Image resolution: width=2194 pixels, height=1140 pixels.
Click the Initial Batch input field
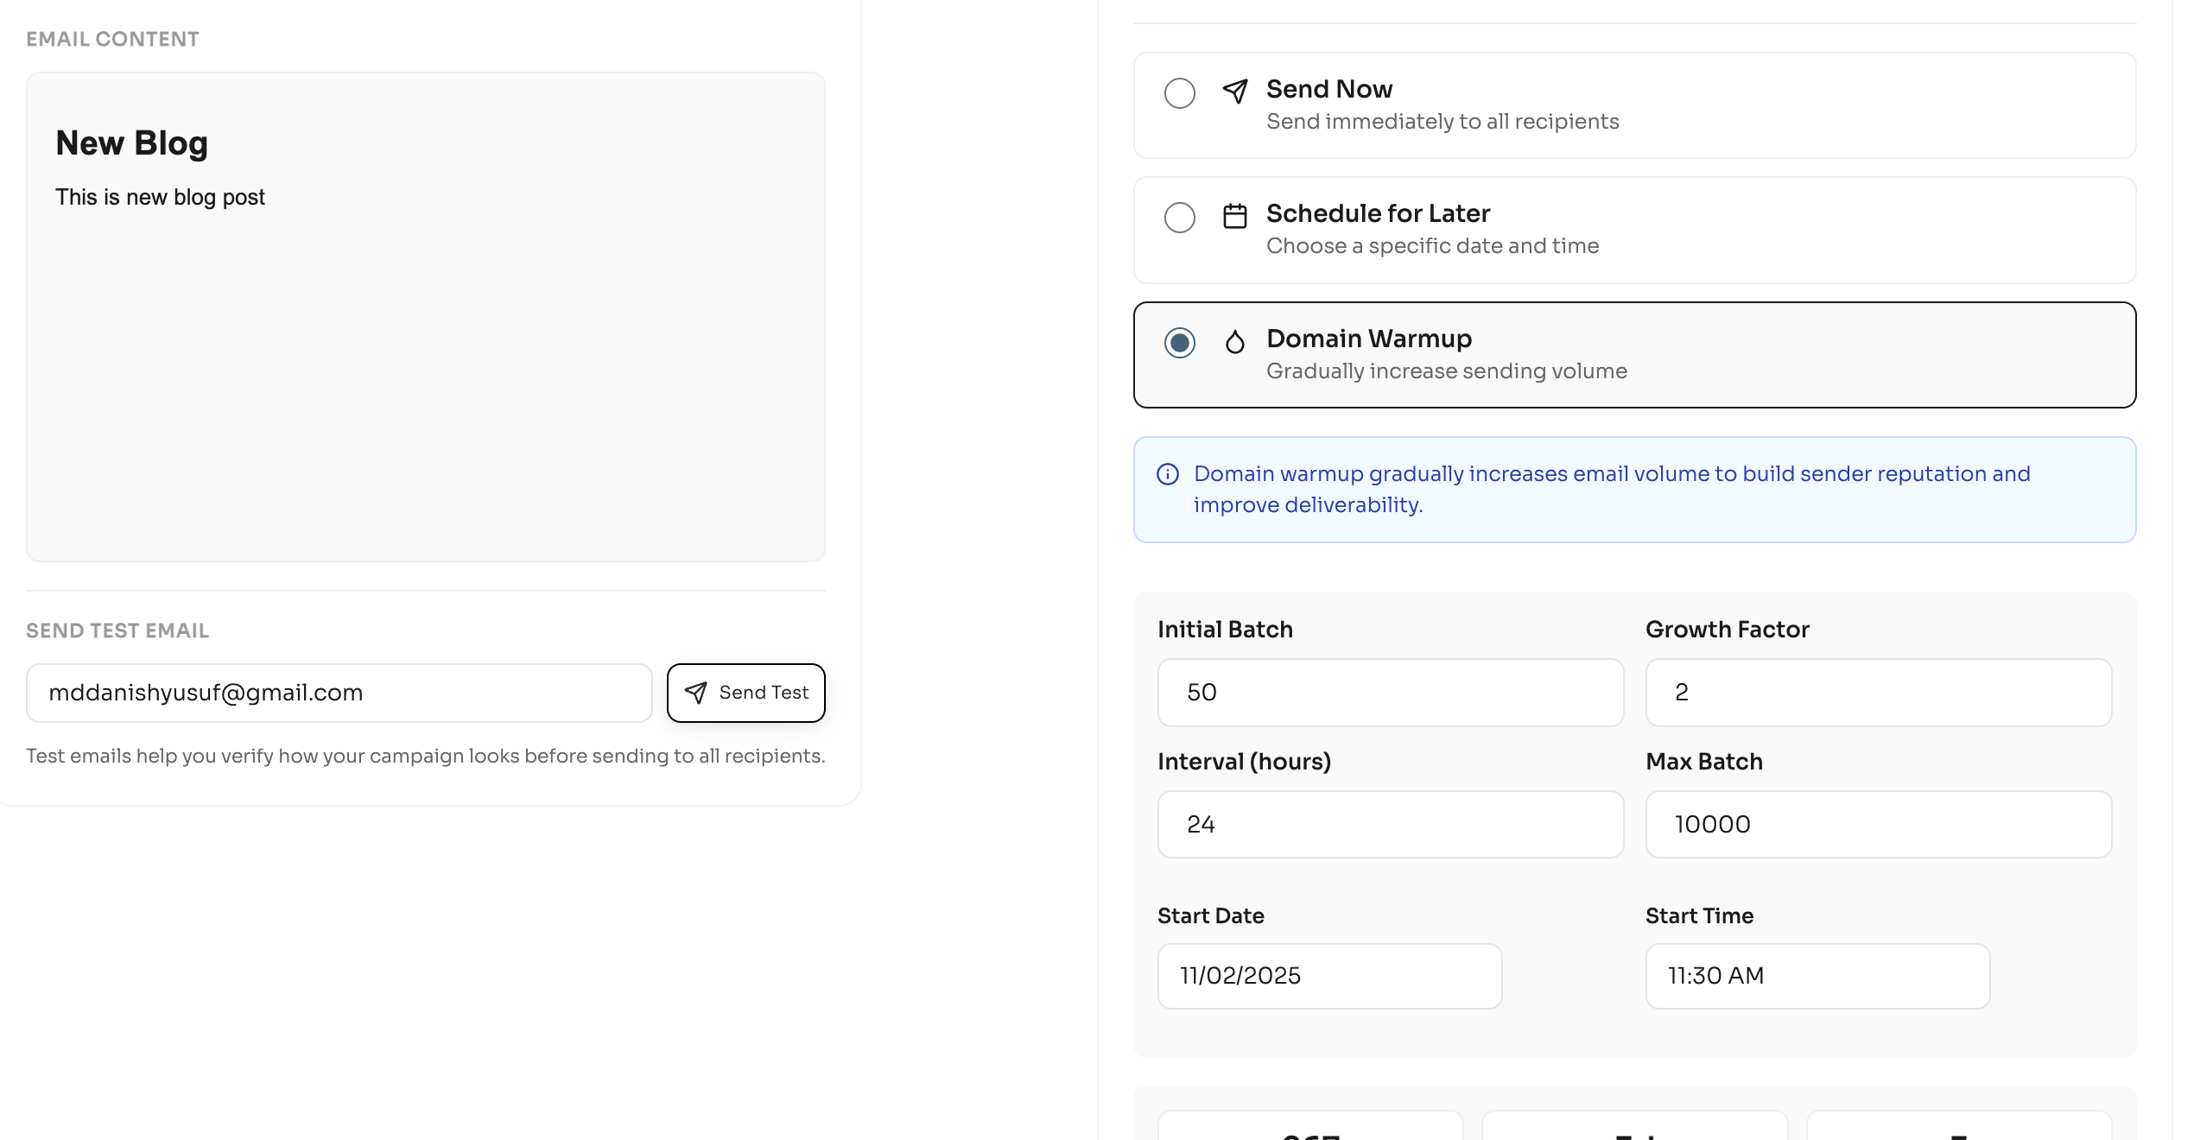pos(1390,693)
